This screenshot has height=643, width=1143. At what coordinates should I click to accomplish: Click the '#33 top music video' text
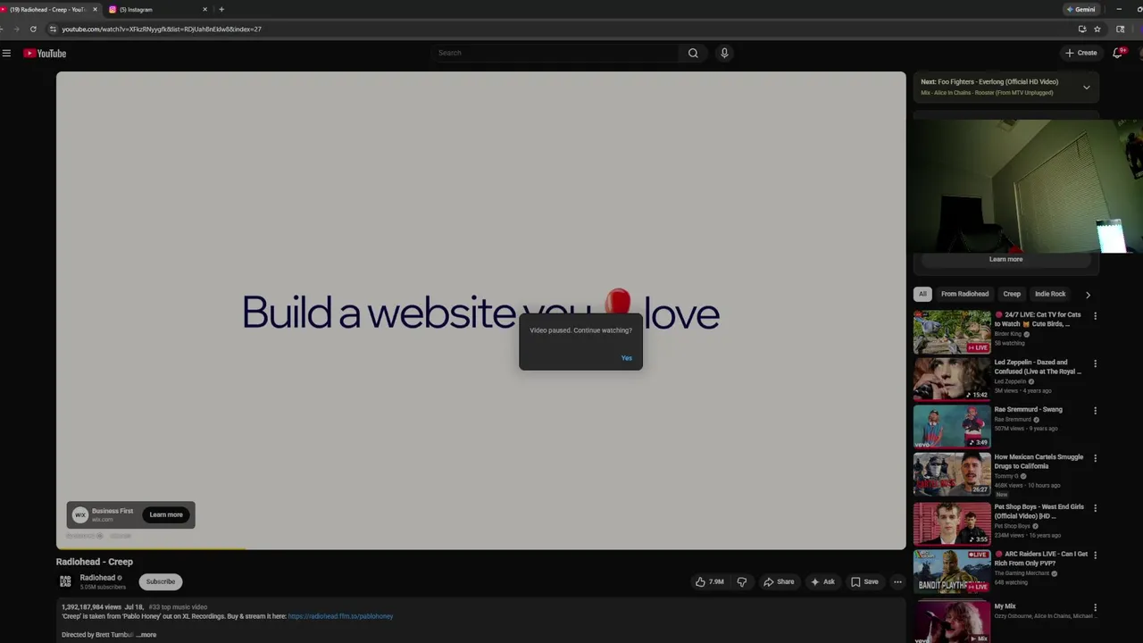(178, 607)
